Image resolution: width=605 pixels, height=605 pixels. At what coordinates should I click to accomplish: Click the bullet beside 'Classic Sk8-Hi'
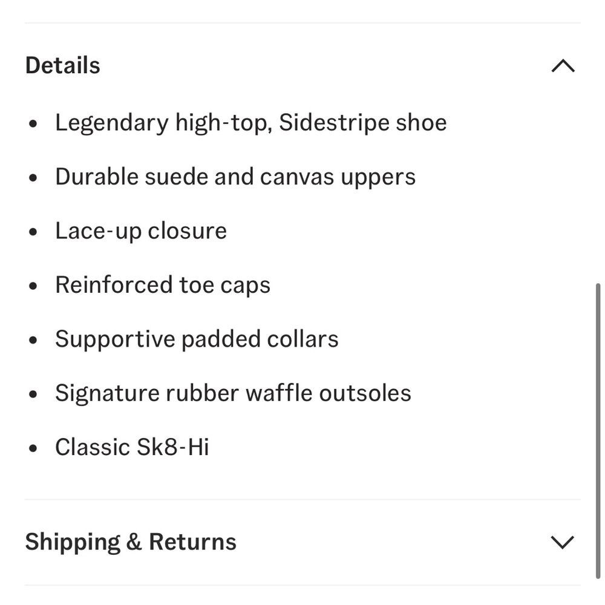pyautogui.click(x=34, y=448)
